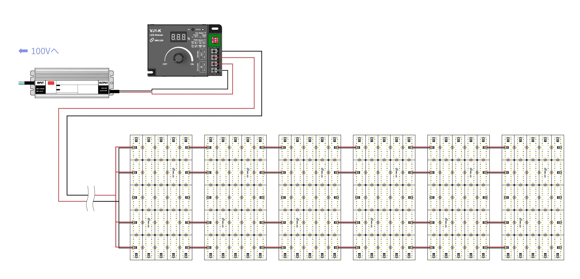Click the red sticker on the power supply
Image resolution: width=580 pixels, height=279 pixels.
(x=51, y=83)
